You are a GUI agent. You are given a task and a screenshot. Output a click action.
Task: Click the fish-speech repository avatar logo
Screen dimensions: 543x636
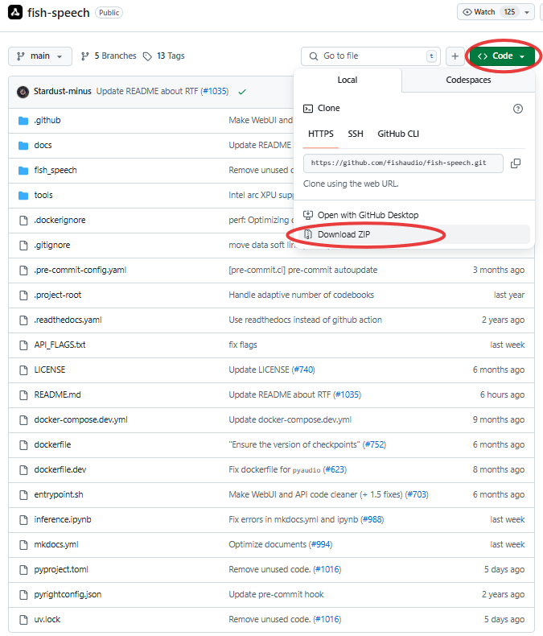pyautogui.click(x=15, y=13)
